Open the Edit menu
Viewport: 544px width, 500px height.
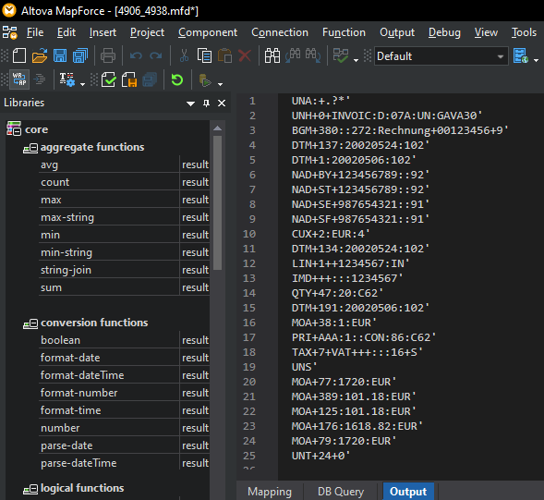(x=66, y=32)
